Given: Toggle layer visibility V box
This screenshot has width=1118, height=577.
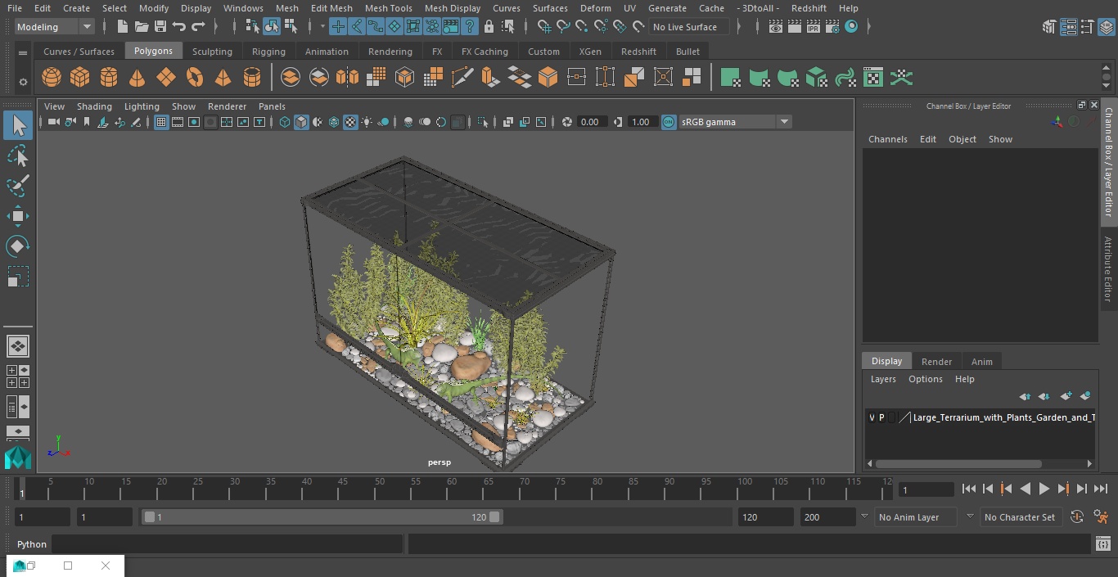Looking at the screenshot, I should pyautogui.click(x=872, y=417).
